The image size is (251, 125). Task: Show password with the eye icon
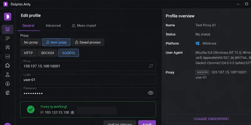click(x=151, y=93)
